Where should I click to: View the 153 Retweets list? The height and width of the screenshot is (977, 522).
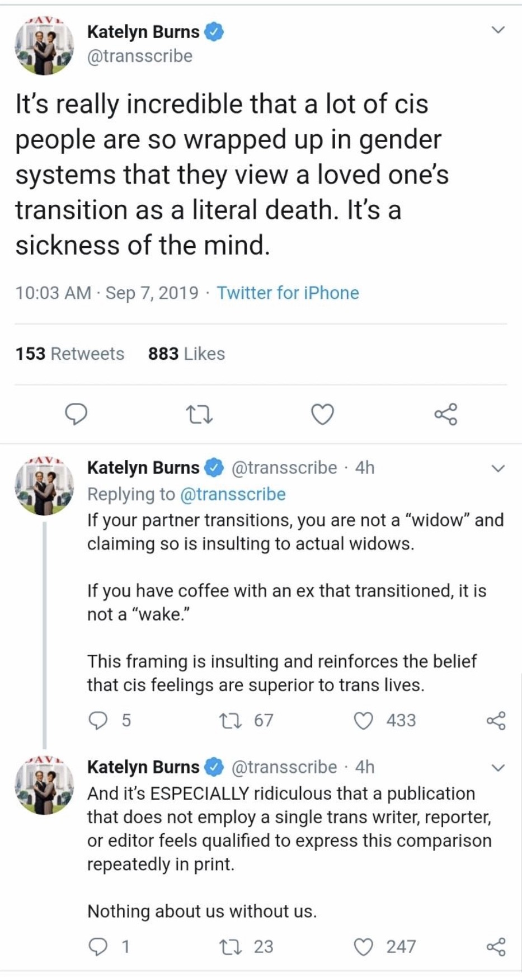point(70,354)
